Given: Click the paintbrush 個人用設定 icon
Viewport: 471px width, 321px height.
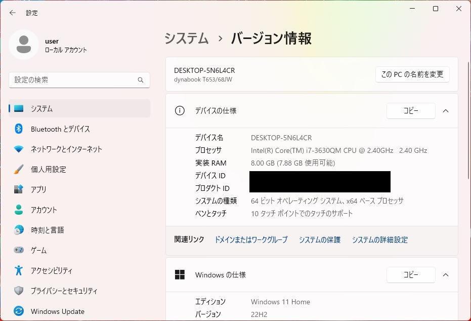Looking at the screenshot, I should [x=19, y=169].
